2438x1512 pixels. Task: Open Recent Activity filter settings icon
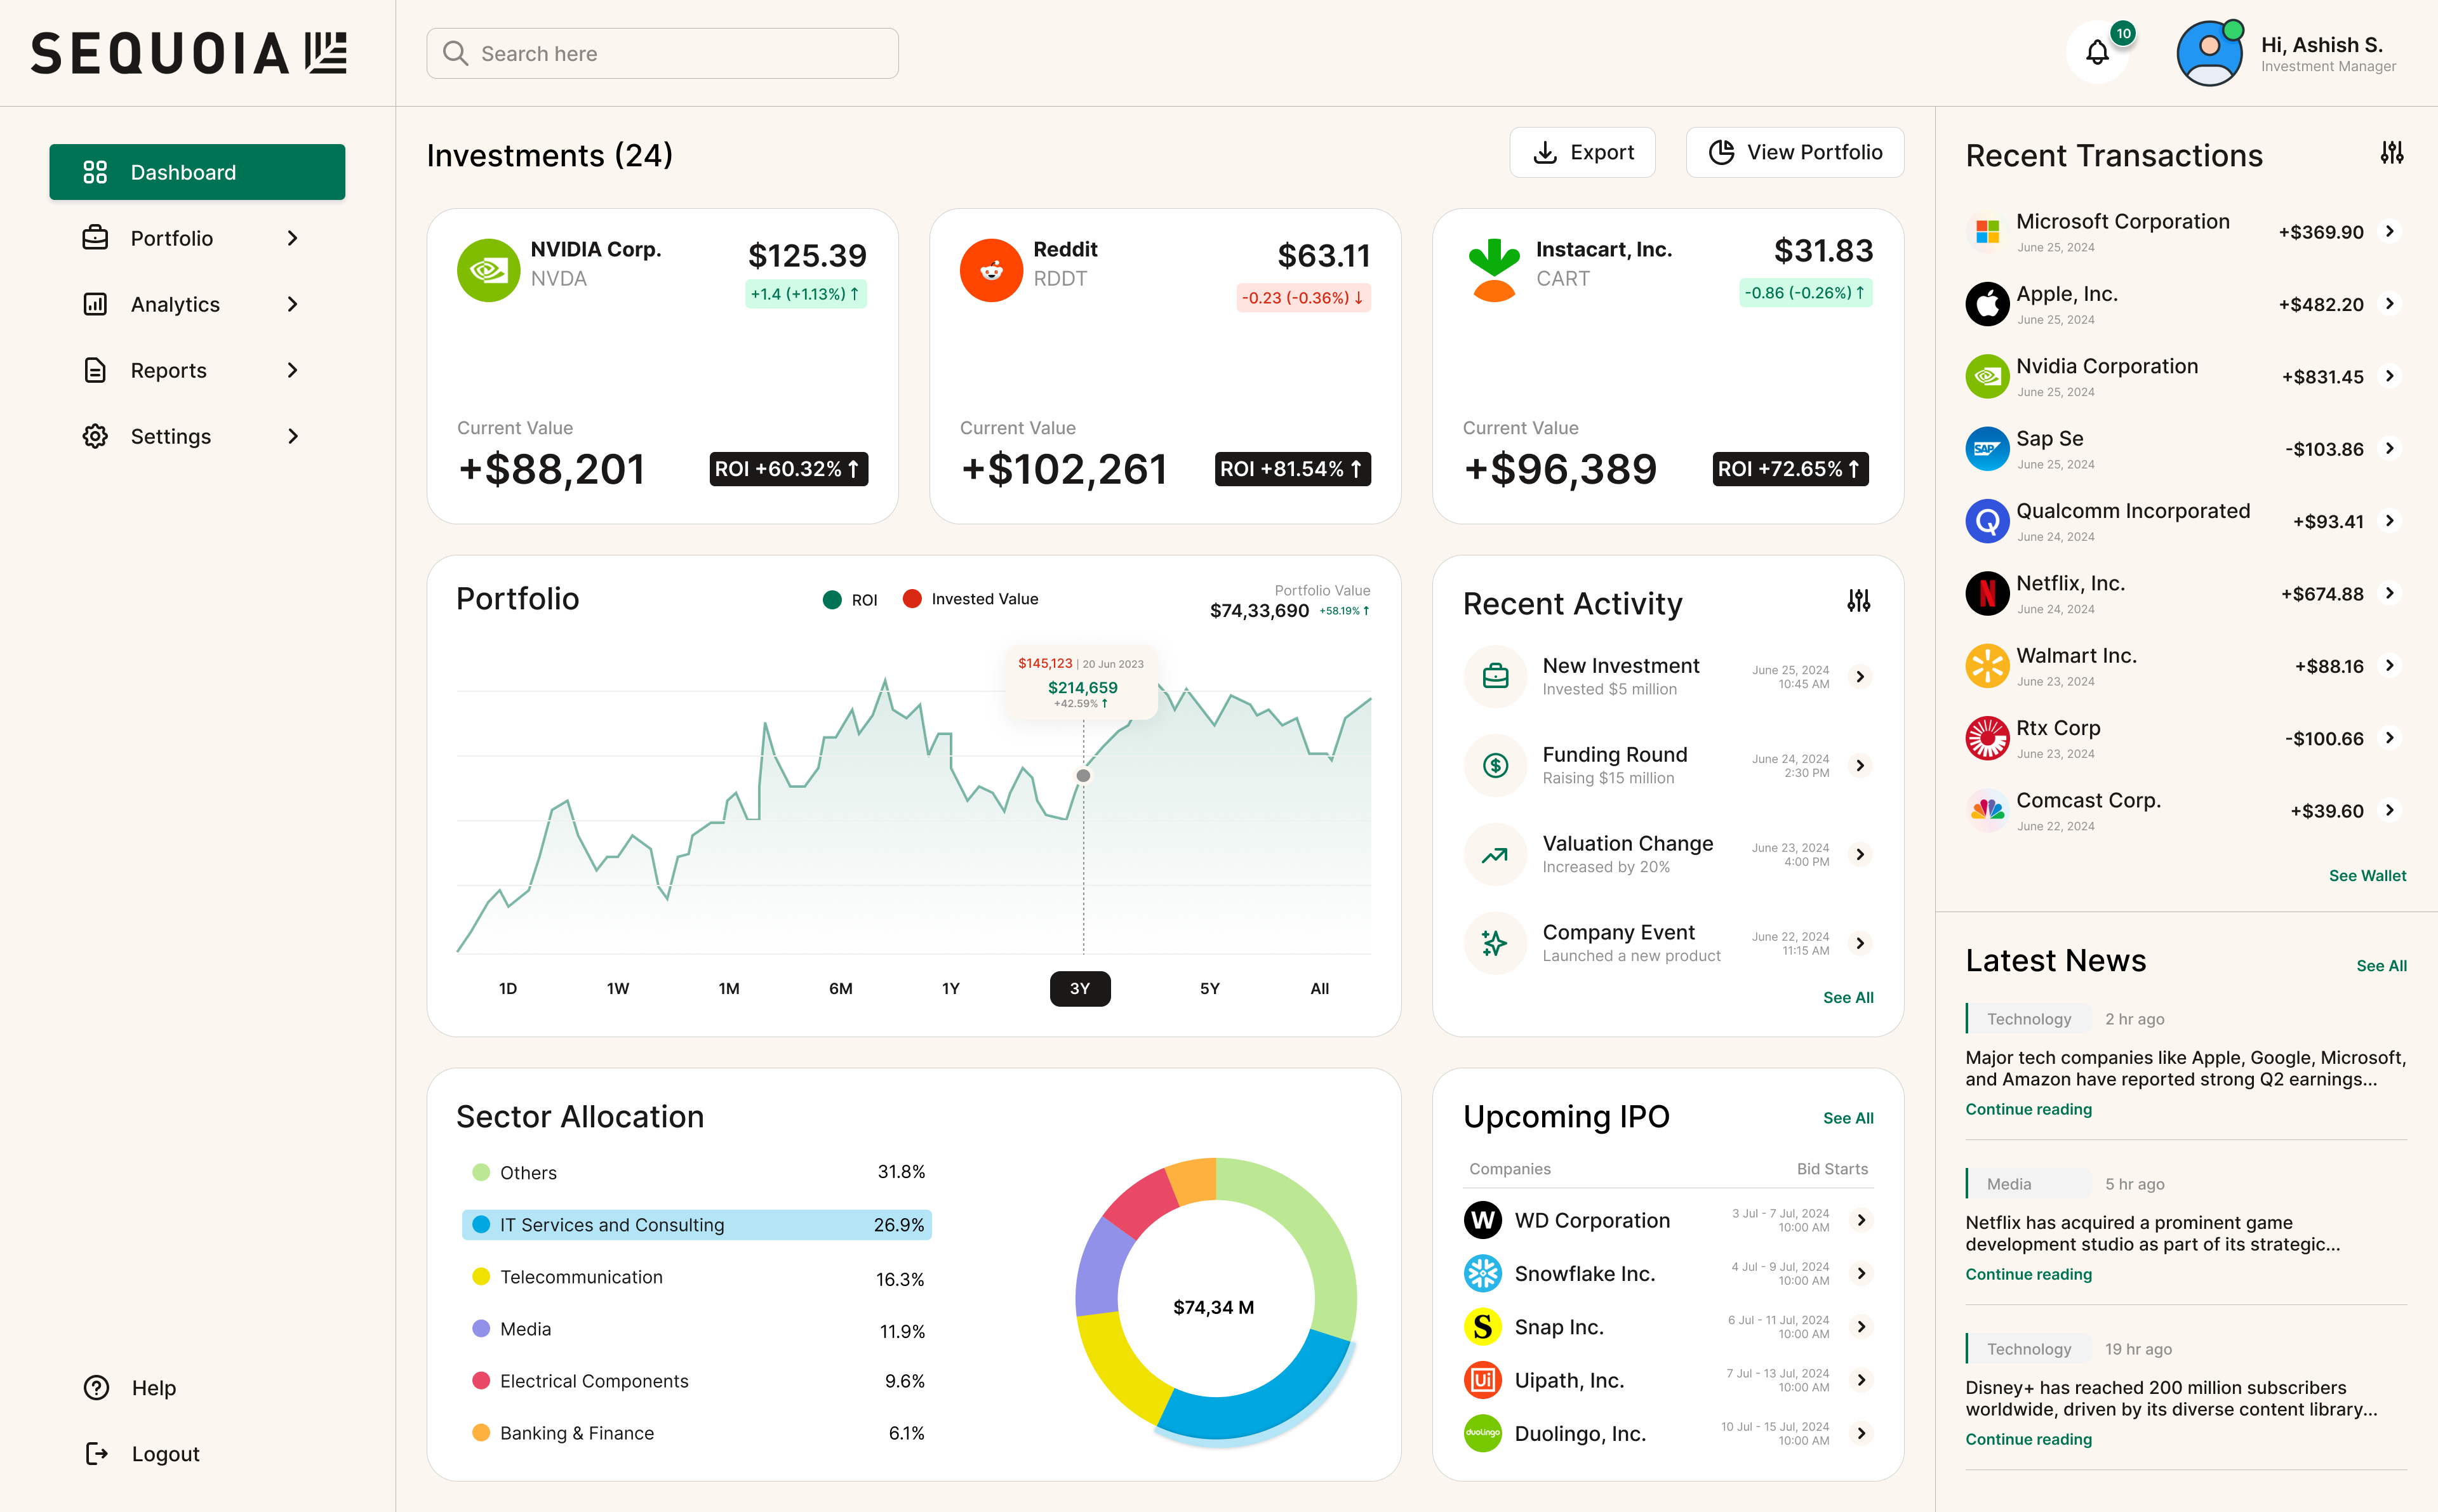pyautogui.click(x=1858, y=601)
